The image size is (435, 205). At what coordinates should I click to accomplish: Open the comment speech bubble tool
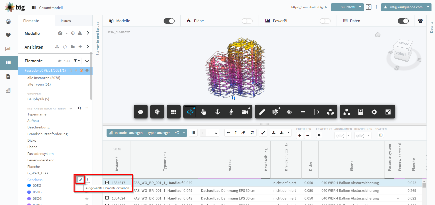tap(141, 112)
